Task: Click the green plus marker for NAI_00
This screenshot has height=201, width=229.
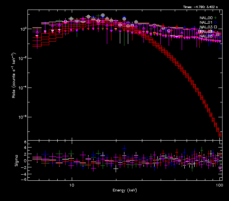Action: coord(215,18)
